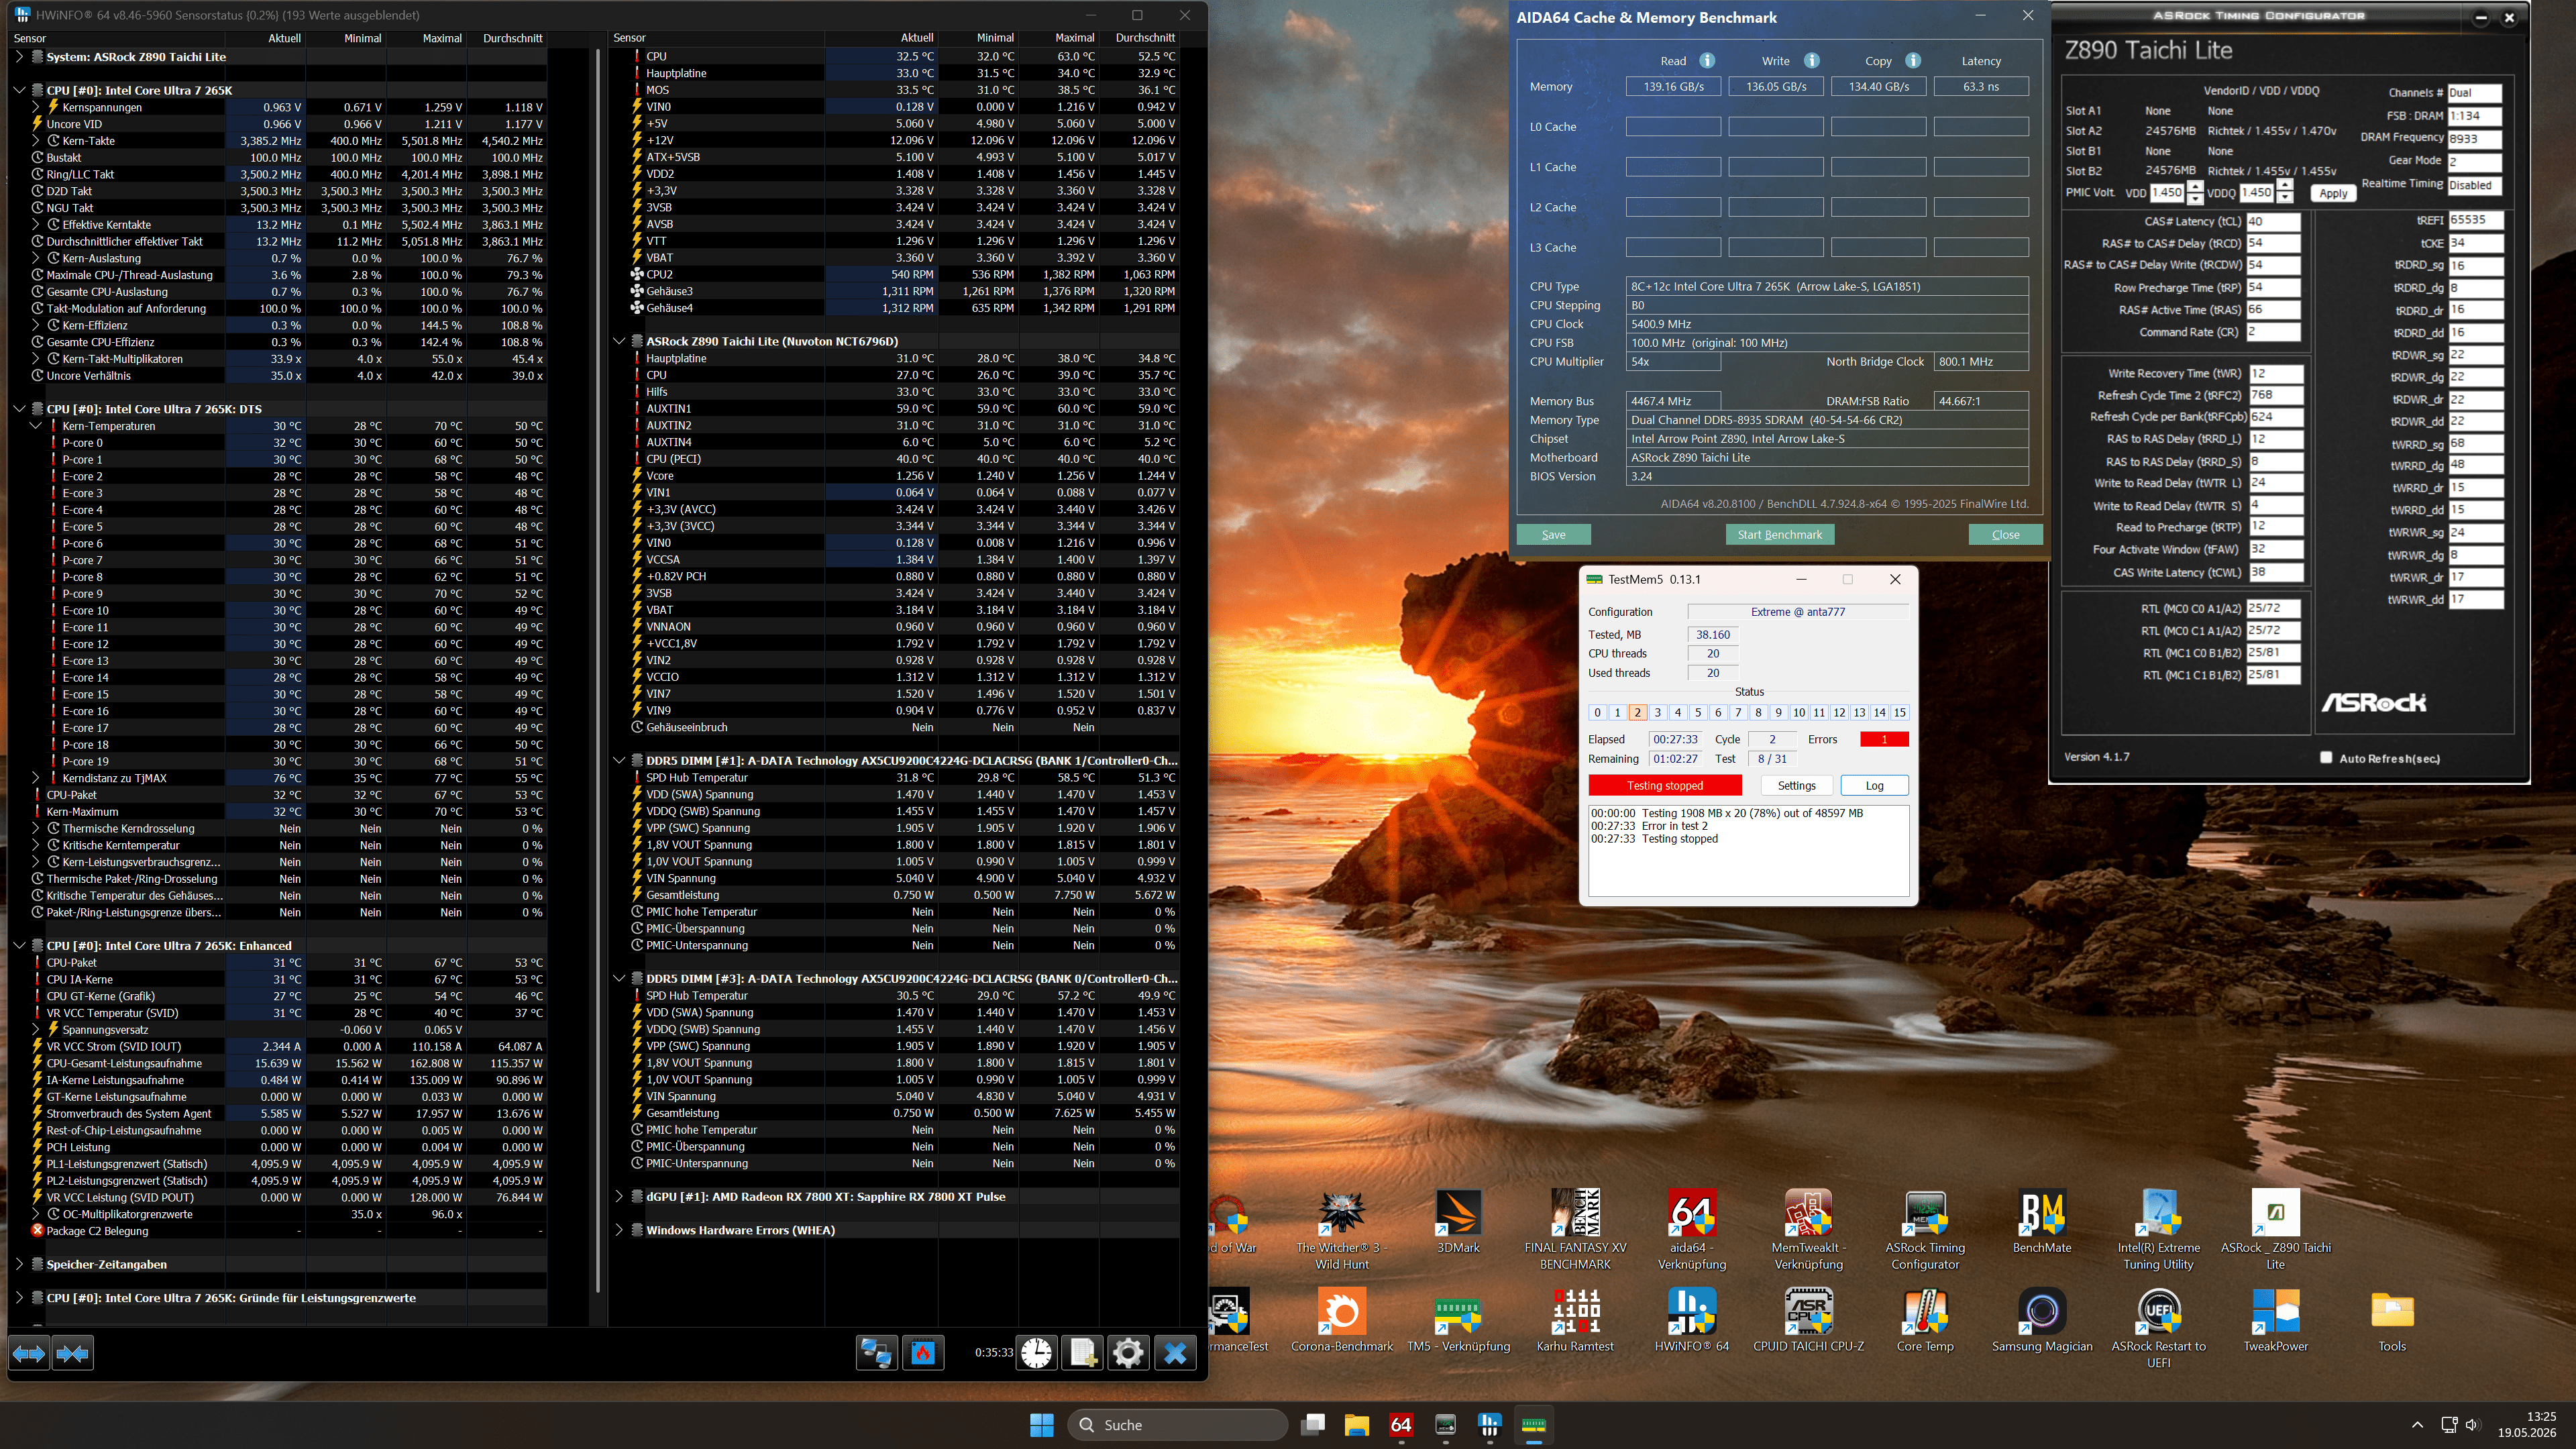Click Maximal column header in right pane

[1075, 38]
